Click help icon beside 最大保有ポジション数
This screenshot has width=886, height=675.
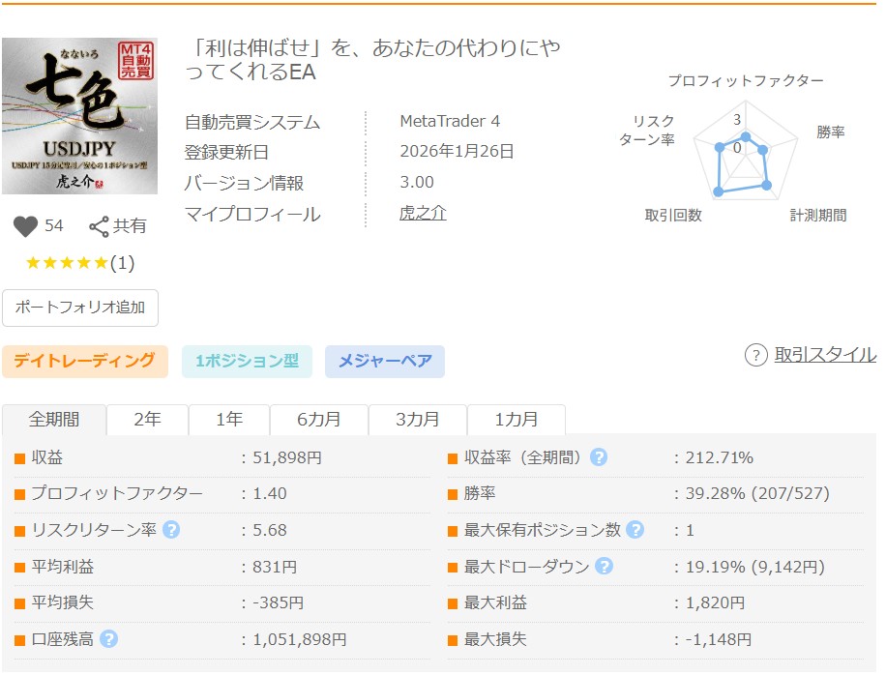[x=635, y=530]
